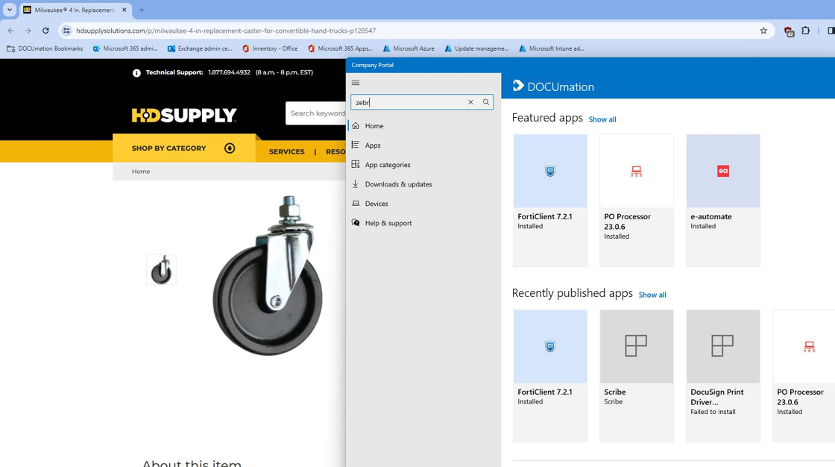Open Update management bookmark
Viewport: 835px width, 467px height.
point(476,48)
